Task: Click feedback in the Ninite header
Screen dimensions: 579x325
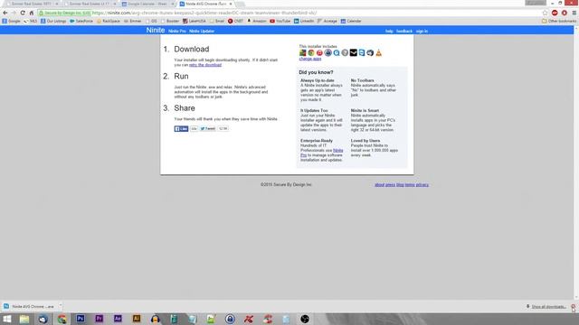Action: [x=404, y=32]
